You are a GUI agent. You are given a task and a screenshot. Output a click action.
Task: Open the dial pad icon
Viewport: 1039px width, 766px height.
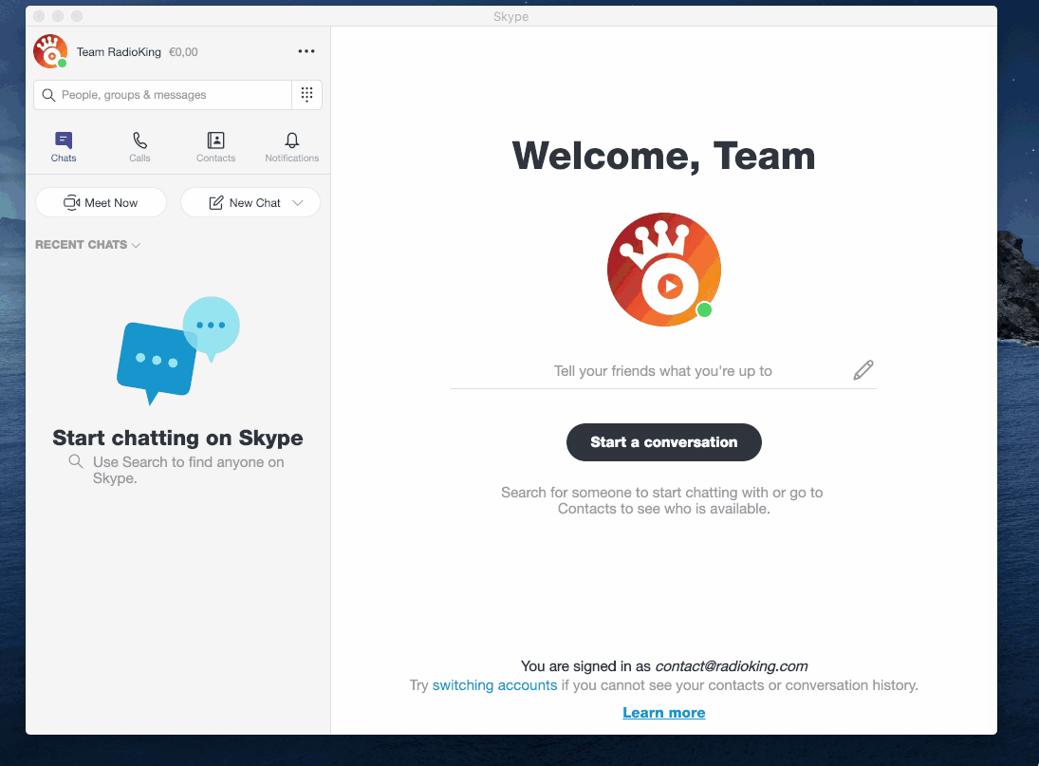pyautogui.click(x=306, y=95)
